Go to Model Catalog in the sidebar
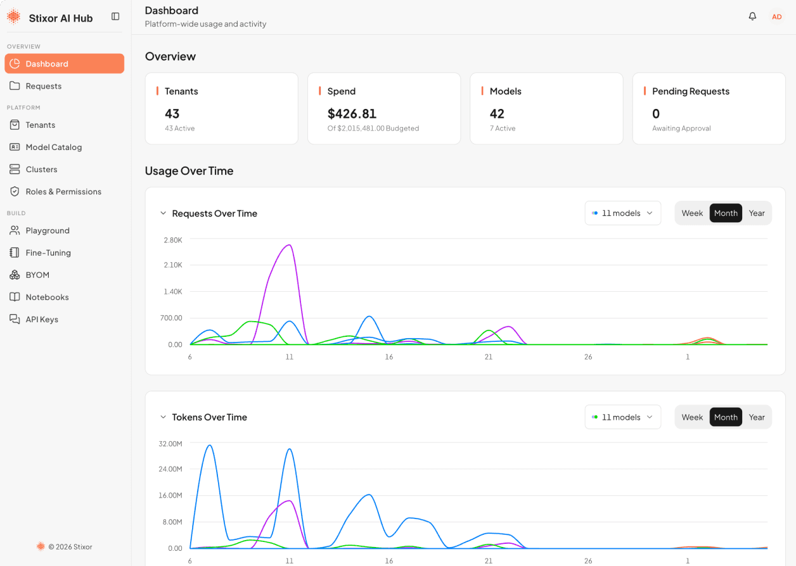 [x=64, y=147]
